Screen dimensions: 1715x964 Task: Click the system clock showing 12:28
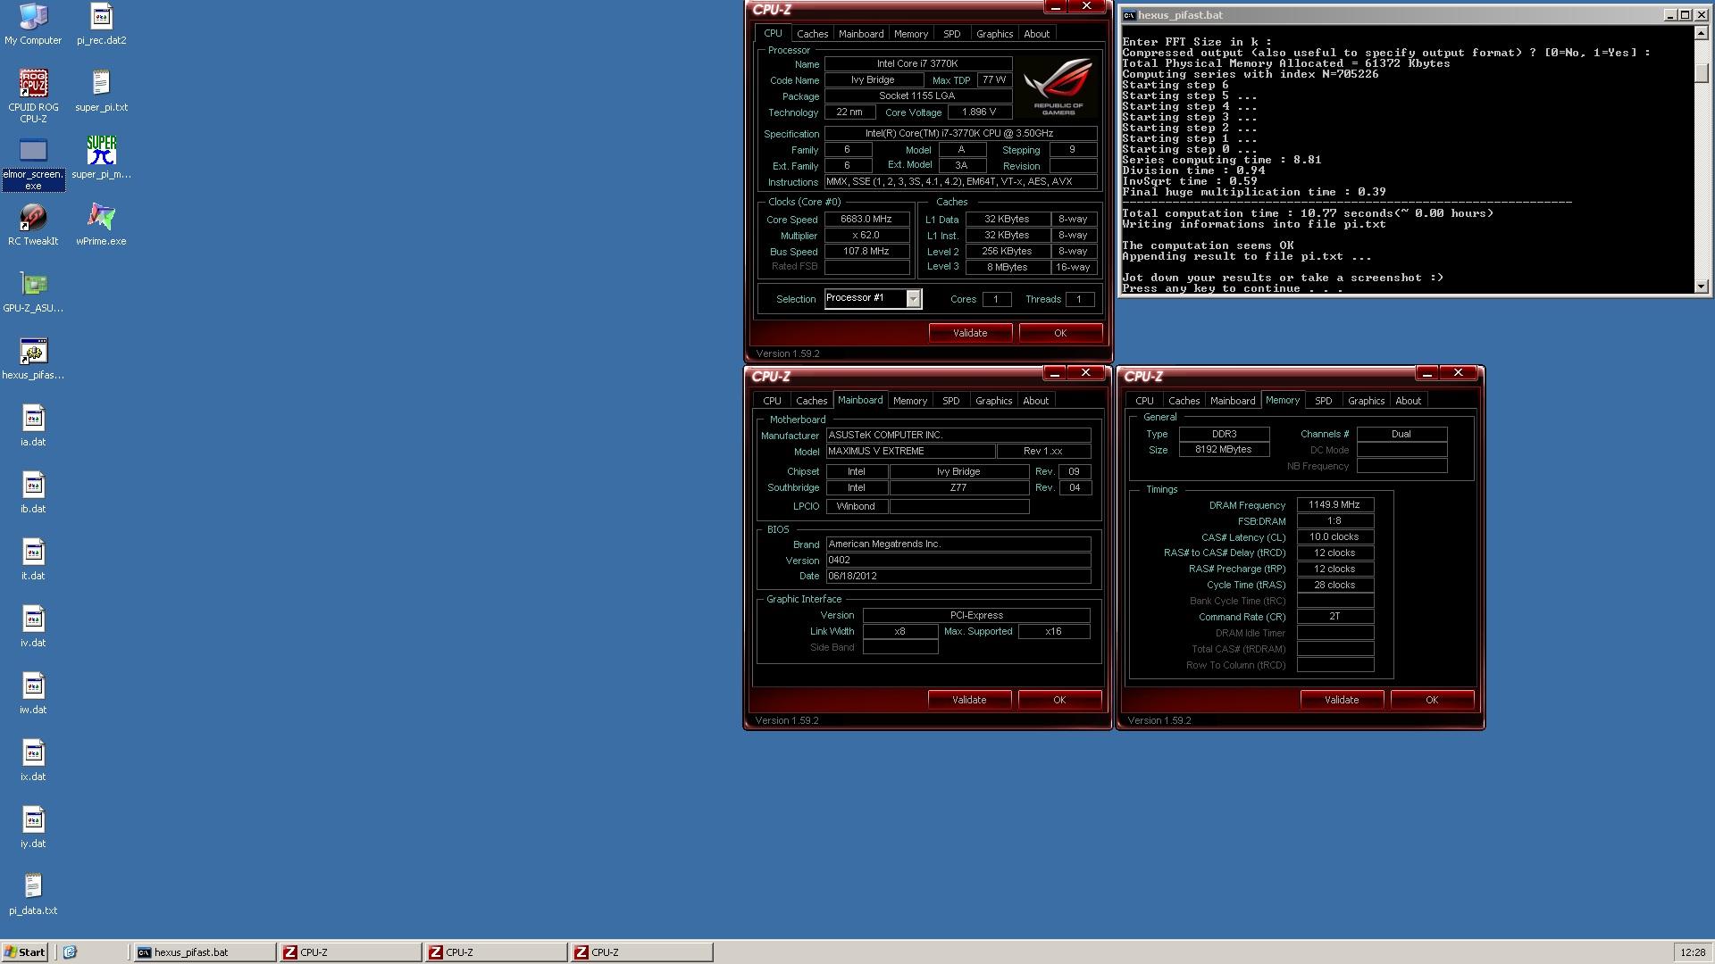click(1692, 952)
